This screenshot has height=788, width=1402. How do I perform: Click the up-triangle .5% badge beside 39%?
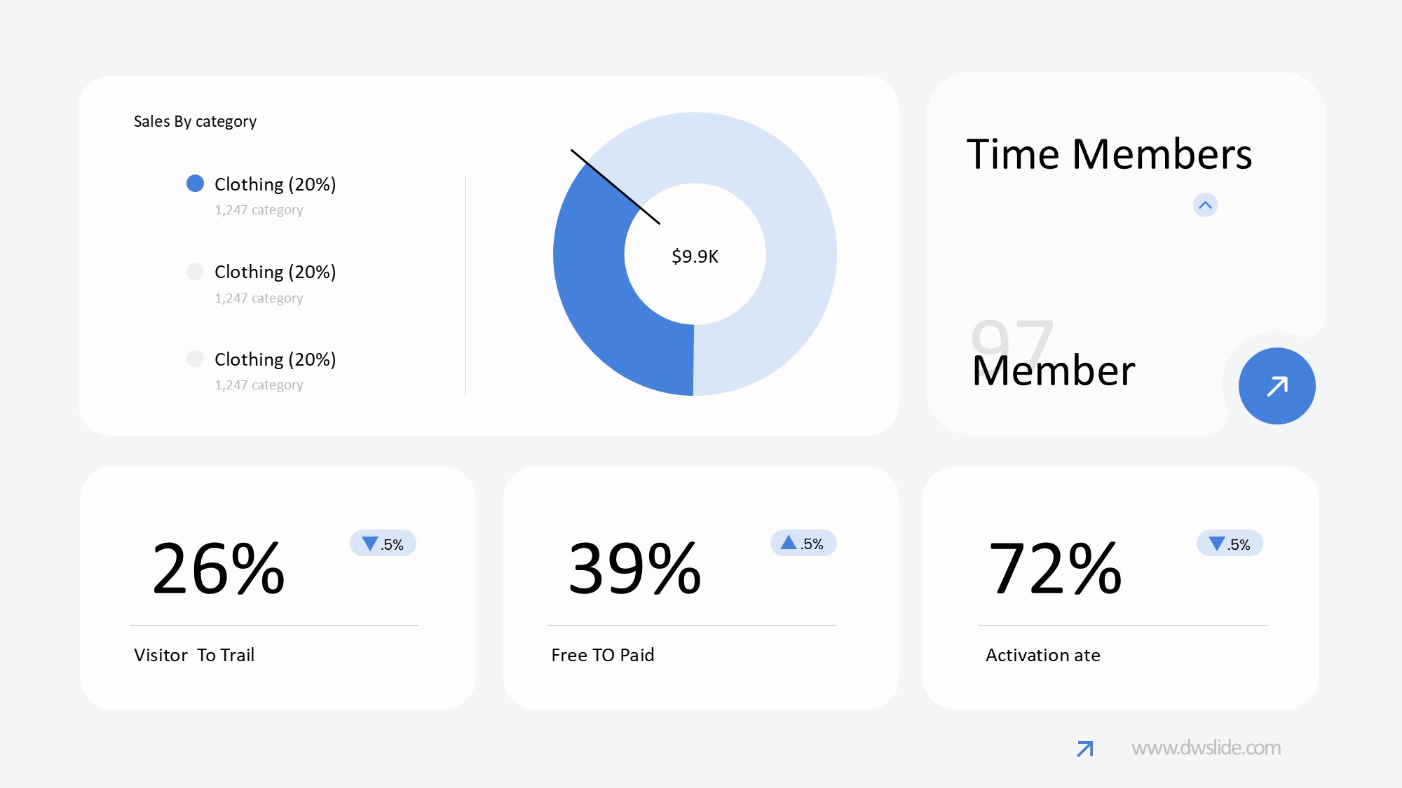(x=803, y=543)
